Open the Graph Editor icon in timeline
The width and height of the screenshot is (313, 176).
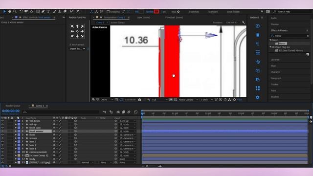(x=136, y=112)
